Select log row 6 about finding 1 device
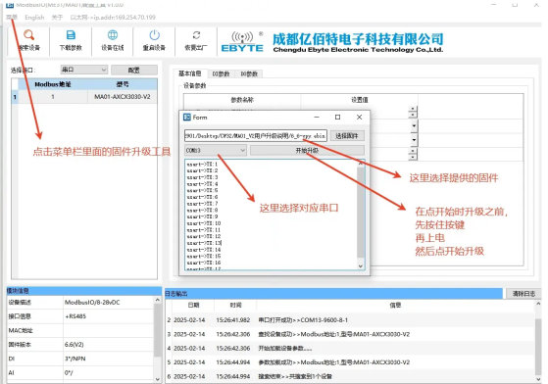 pos(350,376)
